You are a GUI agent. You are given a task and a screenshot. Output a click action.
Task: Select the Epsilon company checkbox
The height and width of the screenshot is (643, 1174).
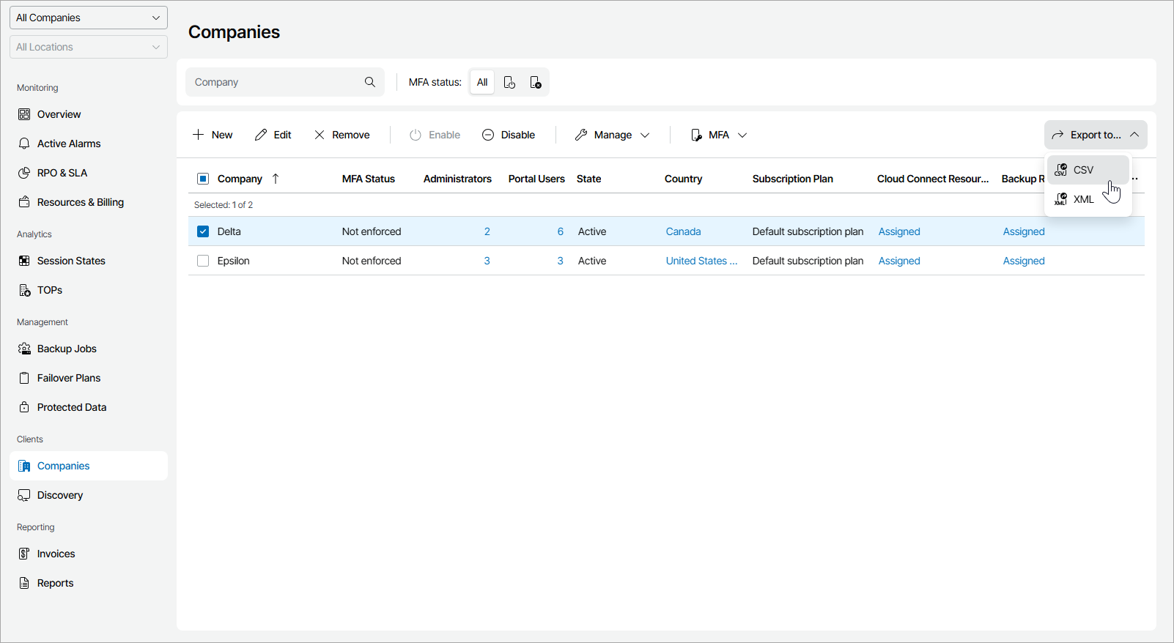coord(203,261)
